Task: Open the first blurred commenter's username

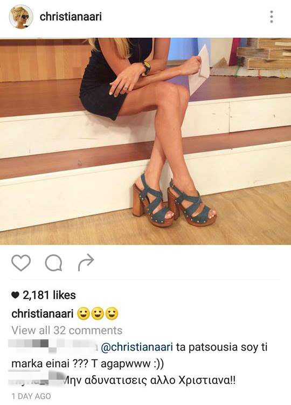Action: (x=53, y=346)
